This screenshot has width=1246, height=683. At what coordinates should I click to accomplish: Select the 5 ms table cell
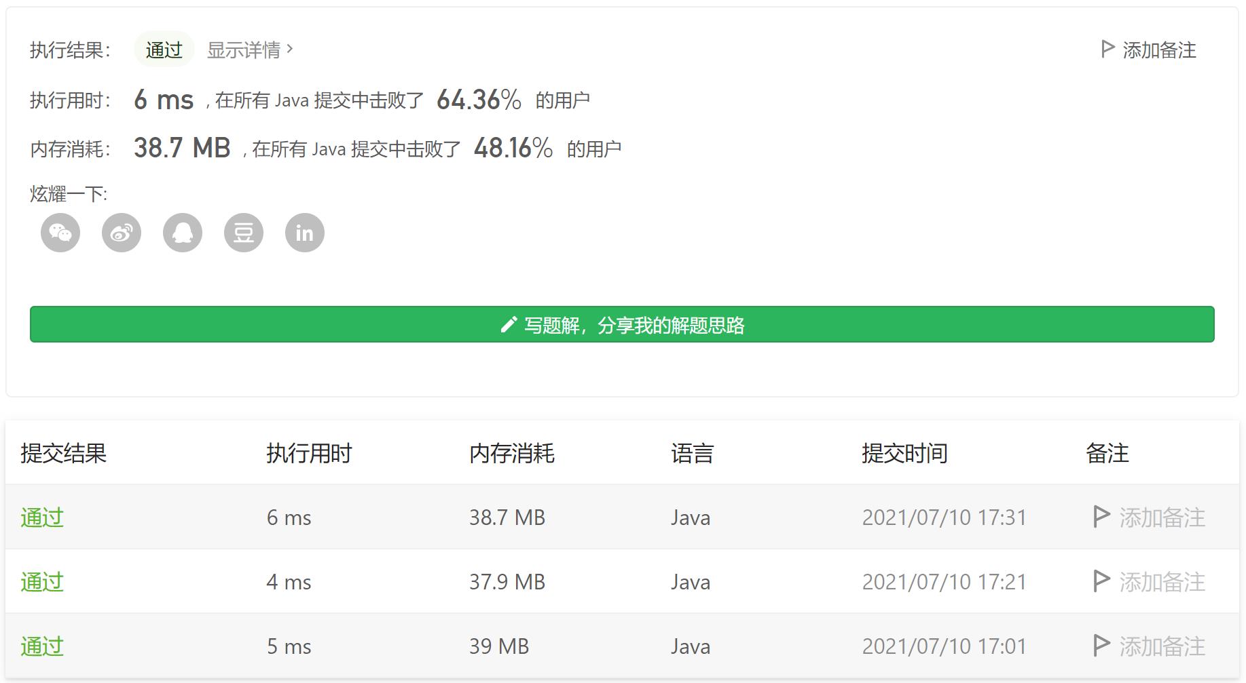(289, 646)
